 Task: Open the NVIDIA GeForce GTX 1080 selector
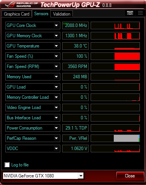(43, 176)
